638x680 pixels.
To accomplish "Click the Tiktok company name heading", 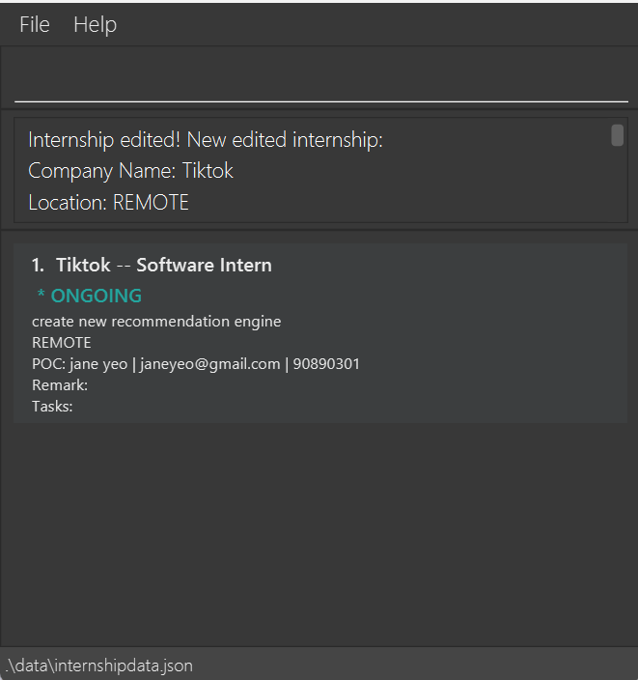I will tap(83, 265).
